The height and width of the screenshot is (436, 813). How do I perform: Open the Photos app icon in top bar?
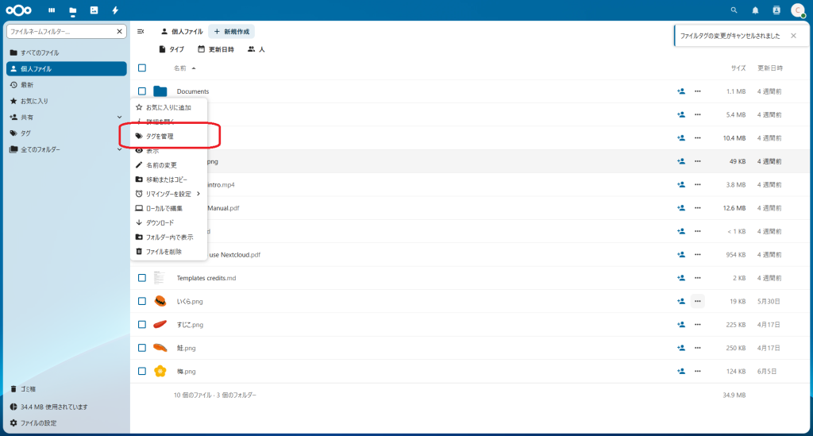click(94, 10)
